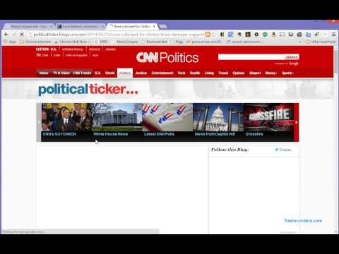Open the new tab button
339x254 pixels.
click(x=163, y=26)
